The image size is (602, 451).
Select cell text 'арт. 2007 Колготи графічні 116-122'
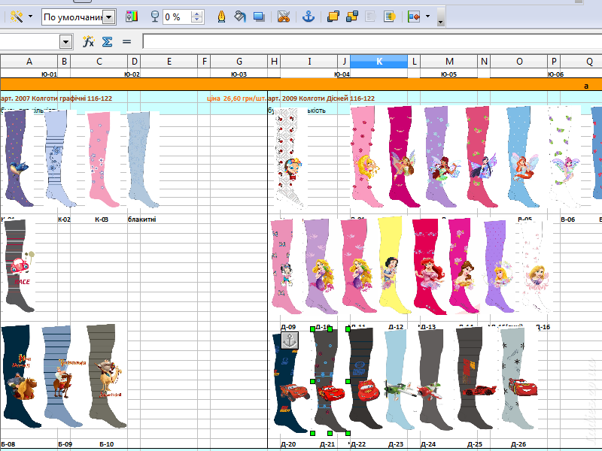click(56, 98)
